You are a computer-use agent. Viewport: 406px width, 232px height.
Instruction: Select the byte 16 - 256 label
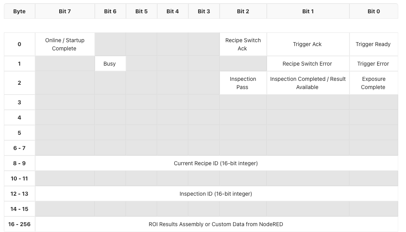[20, 224]
